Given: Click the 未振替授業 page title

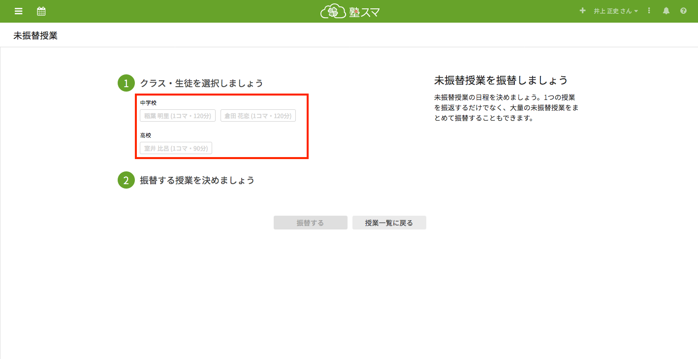Looking at the screenshot, I should pos(35,36).
